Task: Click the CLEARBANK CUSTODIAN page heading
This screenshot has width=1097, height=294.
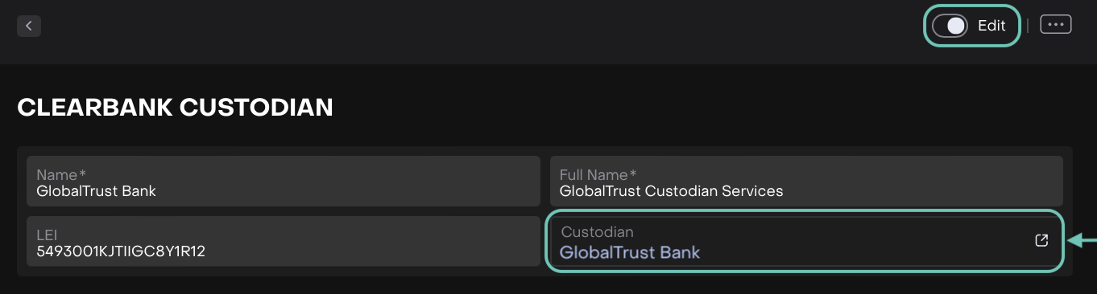Action: point(176,107)
